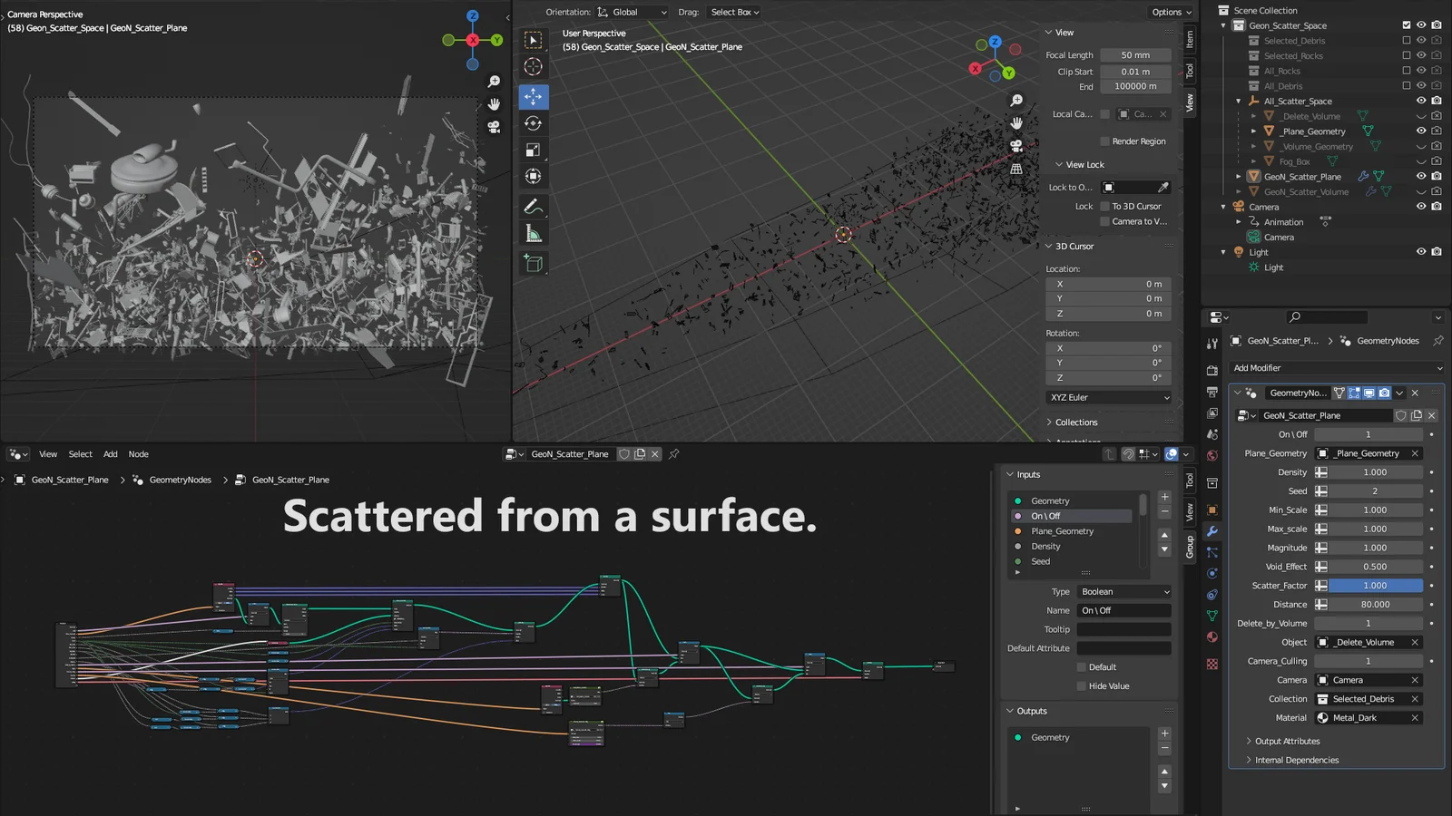Screen dimensions: 1452x816
Task: Select the Add Cube tool
Action: (x=533, y=263)
